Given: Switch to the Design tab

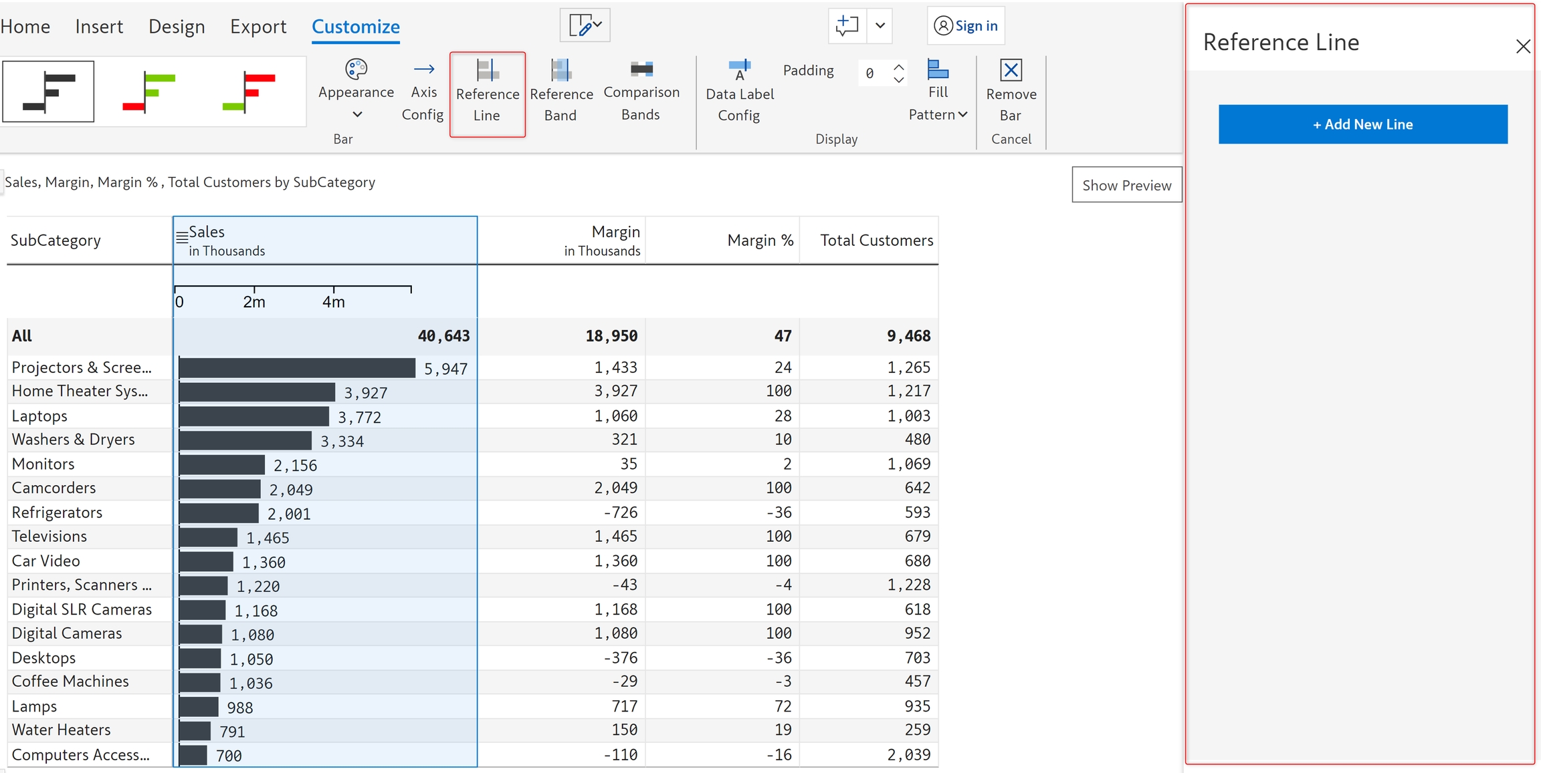Looking at the screenshot, I should pos(177,27).
